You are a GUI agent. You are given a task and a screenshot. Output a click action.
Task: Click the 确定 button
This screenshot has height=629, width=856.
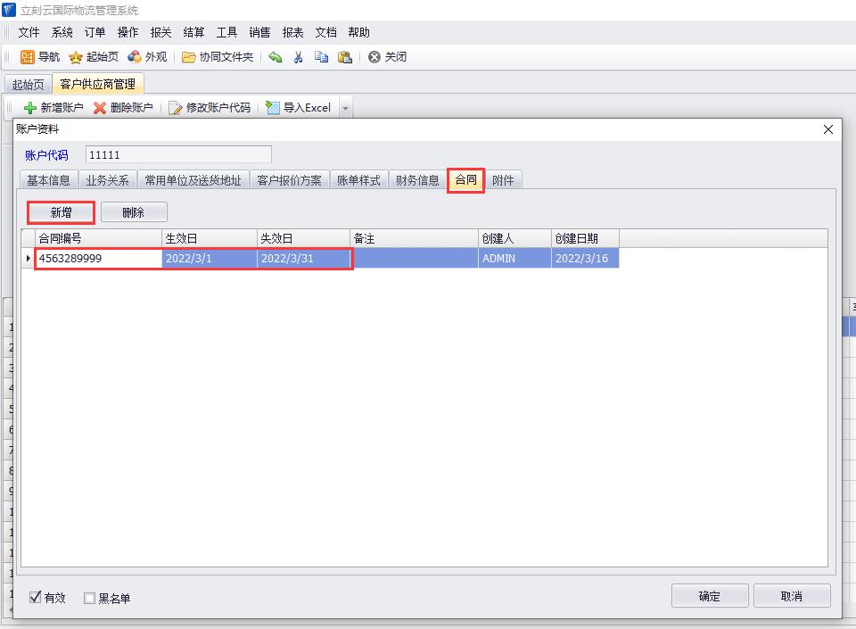pyautogui.click(x=710, y=596)
